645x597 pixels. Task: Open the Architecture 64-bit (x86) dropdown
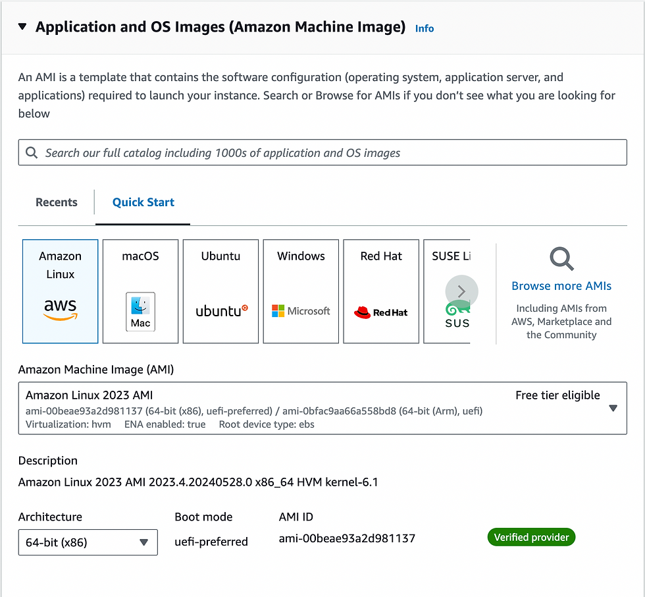click(88, 542)
